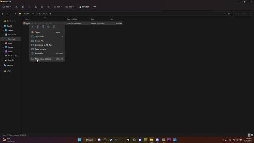Open File Explorer in the taskbar
This screenshot has height=143, width=254.
pos(152,140)
